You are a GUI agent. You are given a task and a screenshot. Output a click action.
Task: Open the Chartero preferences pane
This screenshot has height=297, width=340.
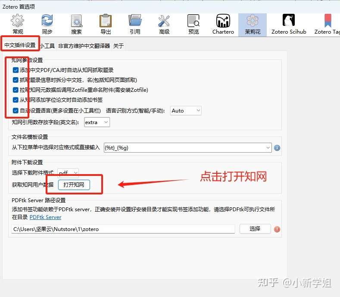[x=223, y=25]
